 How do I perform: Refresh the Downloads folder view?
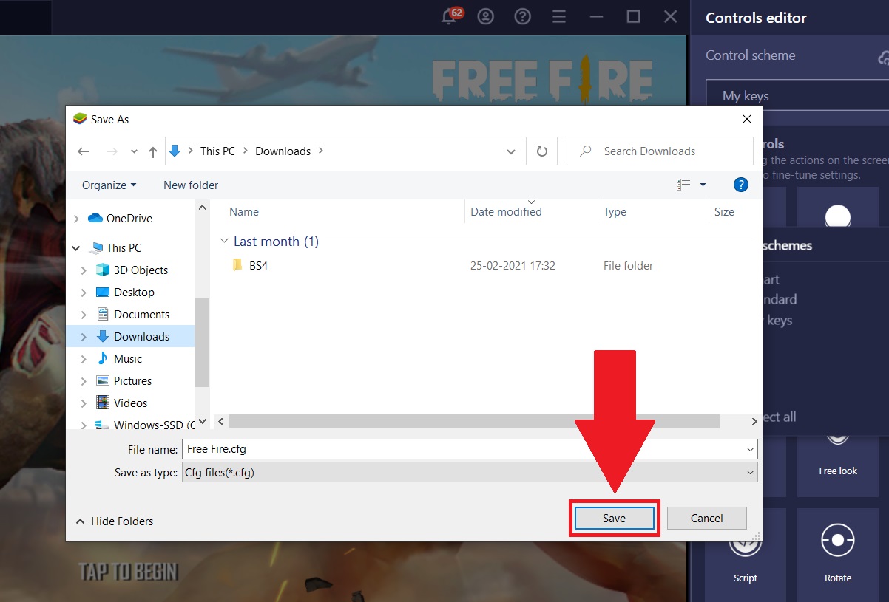pyautogui.click(x=541, y=151)
